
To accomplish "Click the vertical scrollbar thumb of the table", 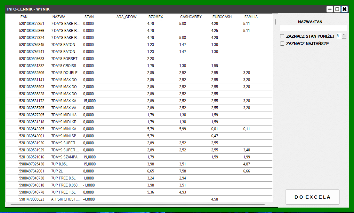I will pos(275,22).
